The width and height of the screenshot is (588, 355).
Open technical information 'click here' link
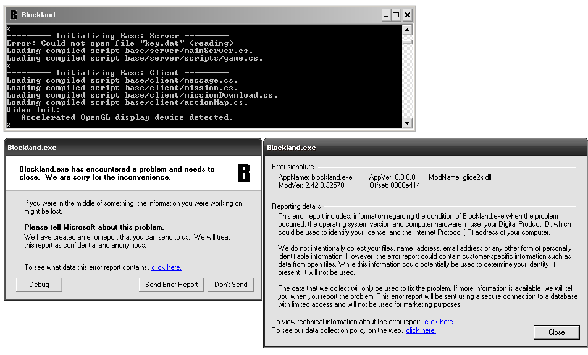(x=439, y=322)
